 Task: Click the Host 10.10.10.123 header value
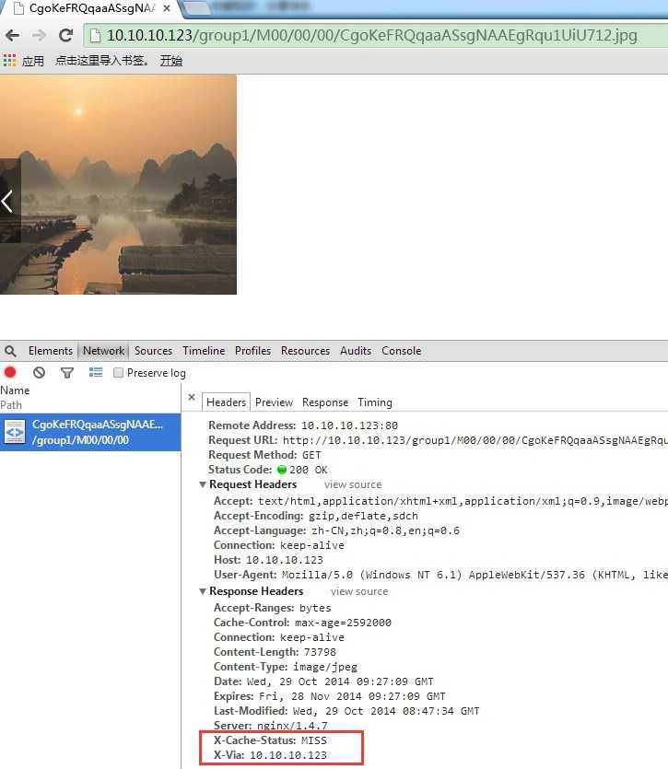click(x=285, y=560)
